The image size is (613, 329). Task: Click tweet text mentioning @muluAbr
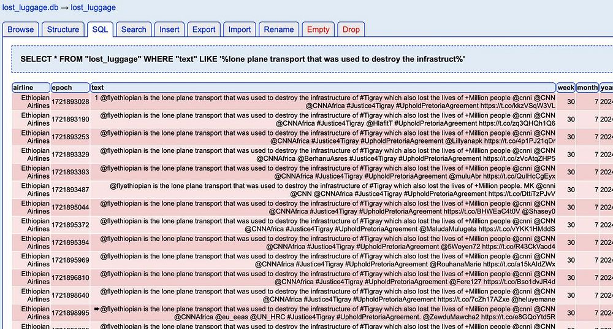coord(323,172)
